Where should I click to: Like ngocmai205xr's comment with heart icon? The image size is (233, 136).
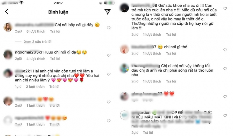click(109, 55)
